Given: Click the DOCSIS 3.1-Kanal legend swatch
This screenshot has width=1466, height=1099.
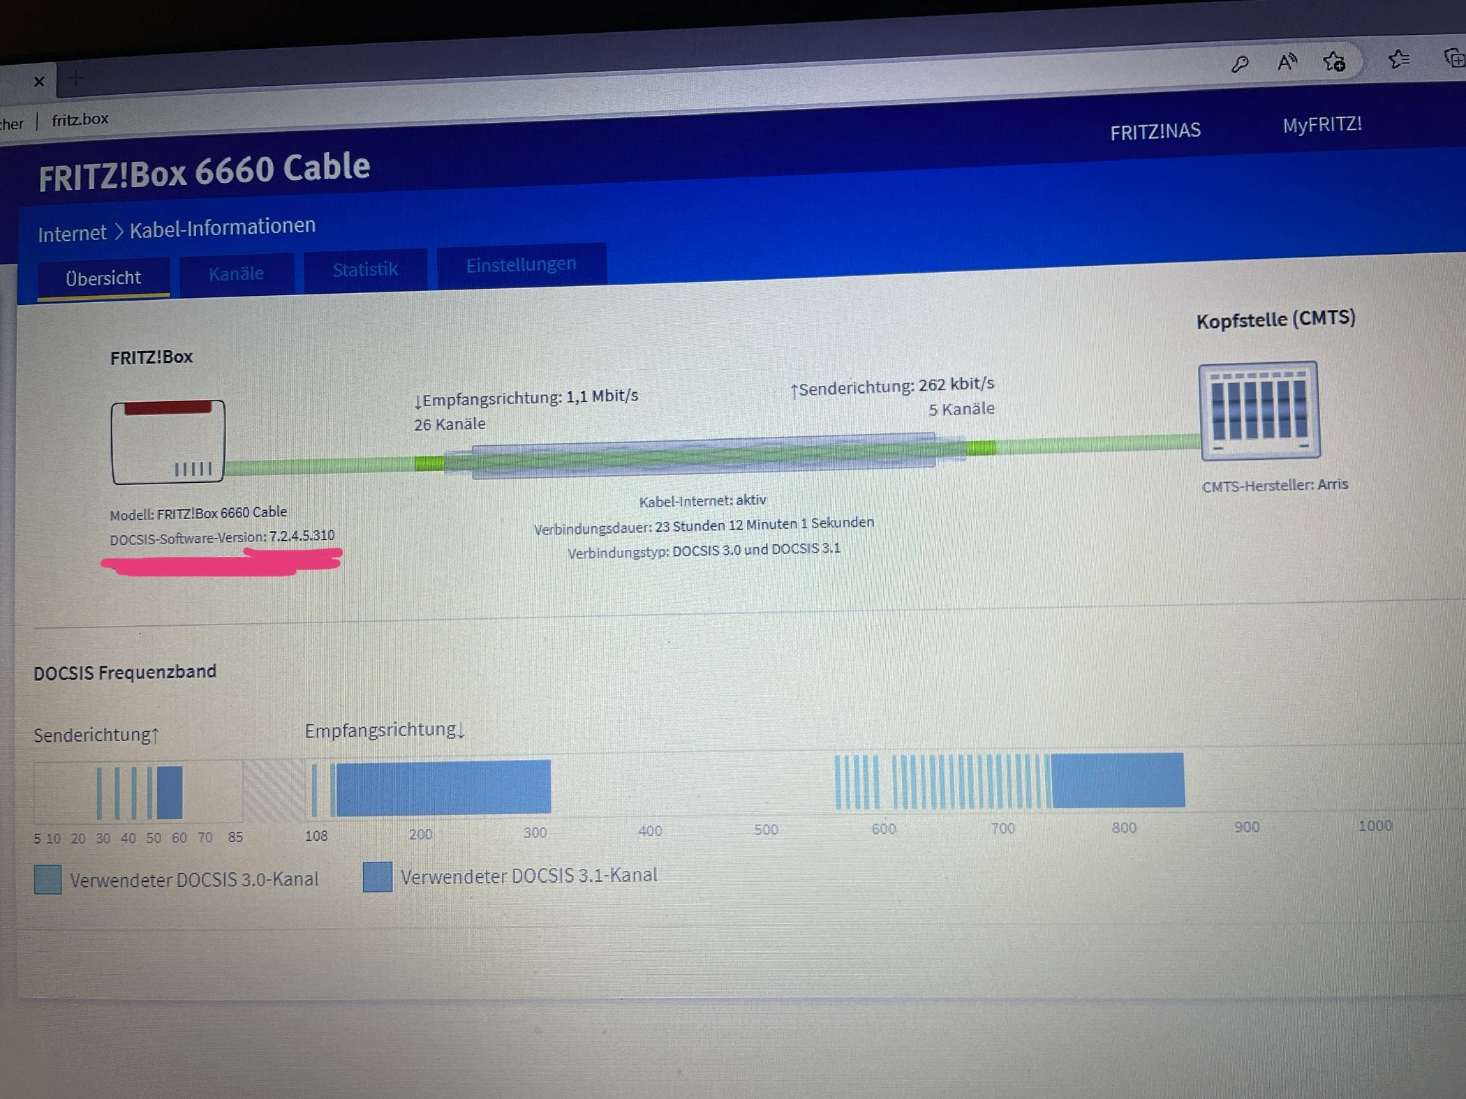Looking at the screenshot, I should point(378,876).
